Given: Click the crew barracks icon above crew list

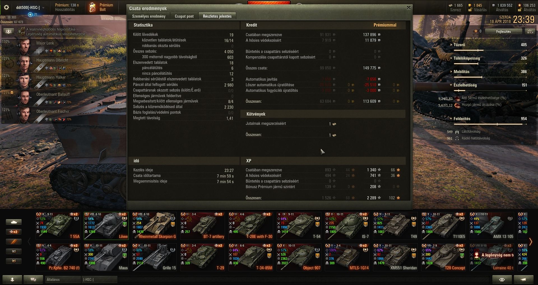Looking at the screenshot, I should click(x=8, y=32).
